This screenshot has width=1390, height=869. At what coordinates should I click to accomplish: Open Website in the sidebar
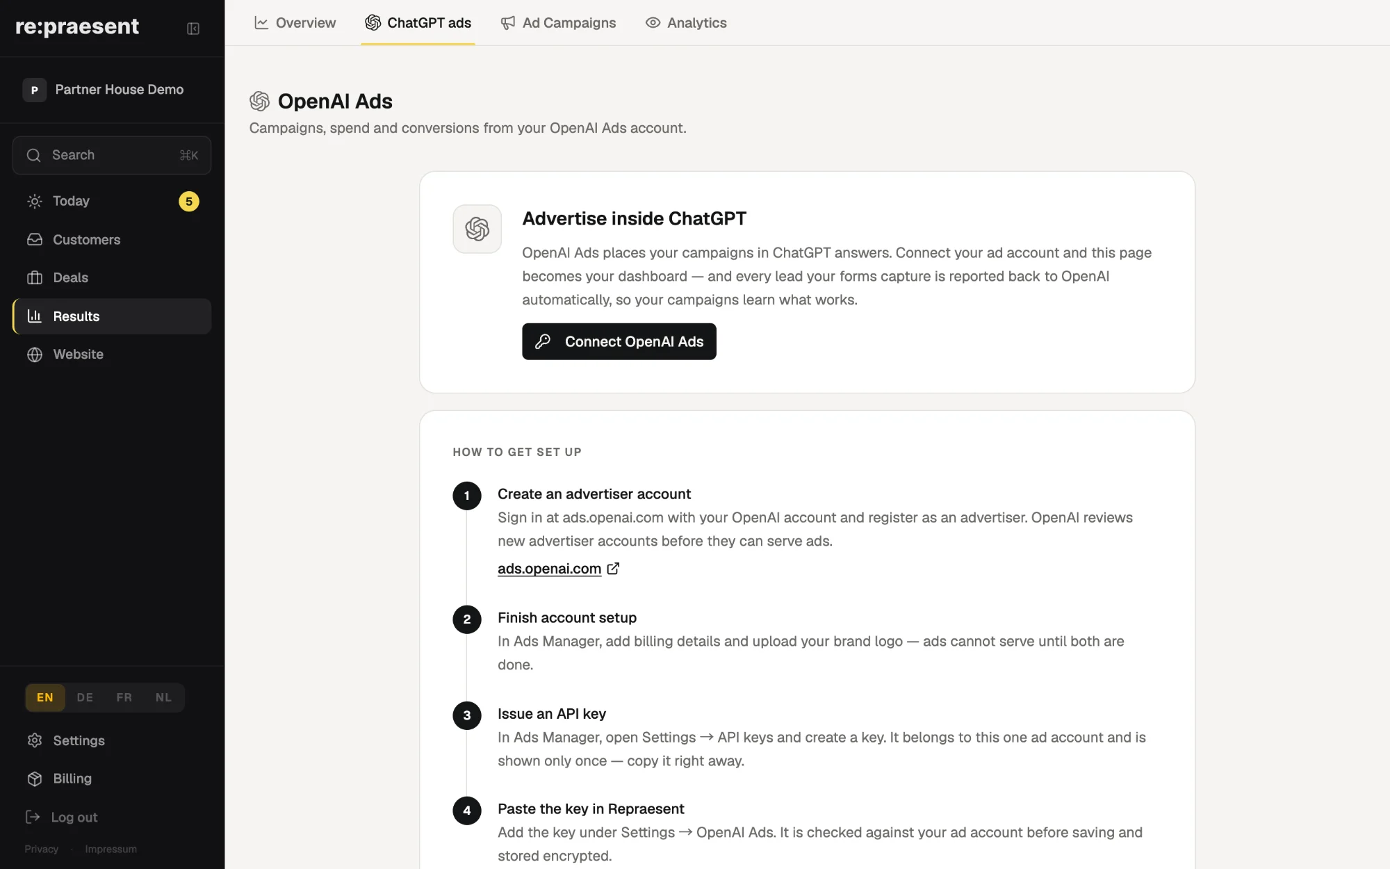(112, 355)
